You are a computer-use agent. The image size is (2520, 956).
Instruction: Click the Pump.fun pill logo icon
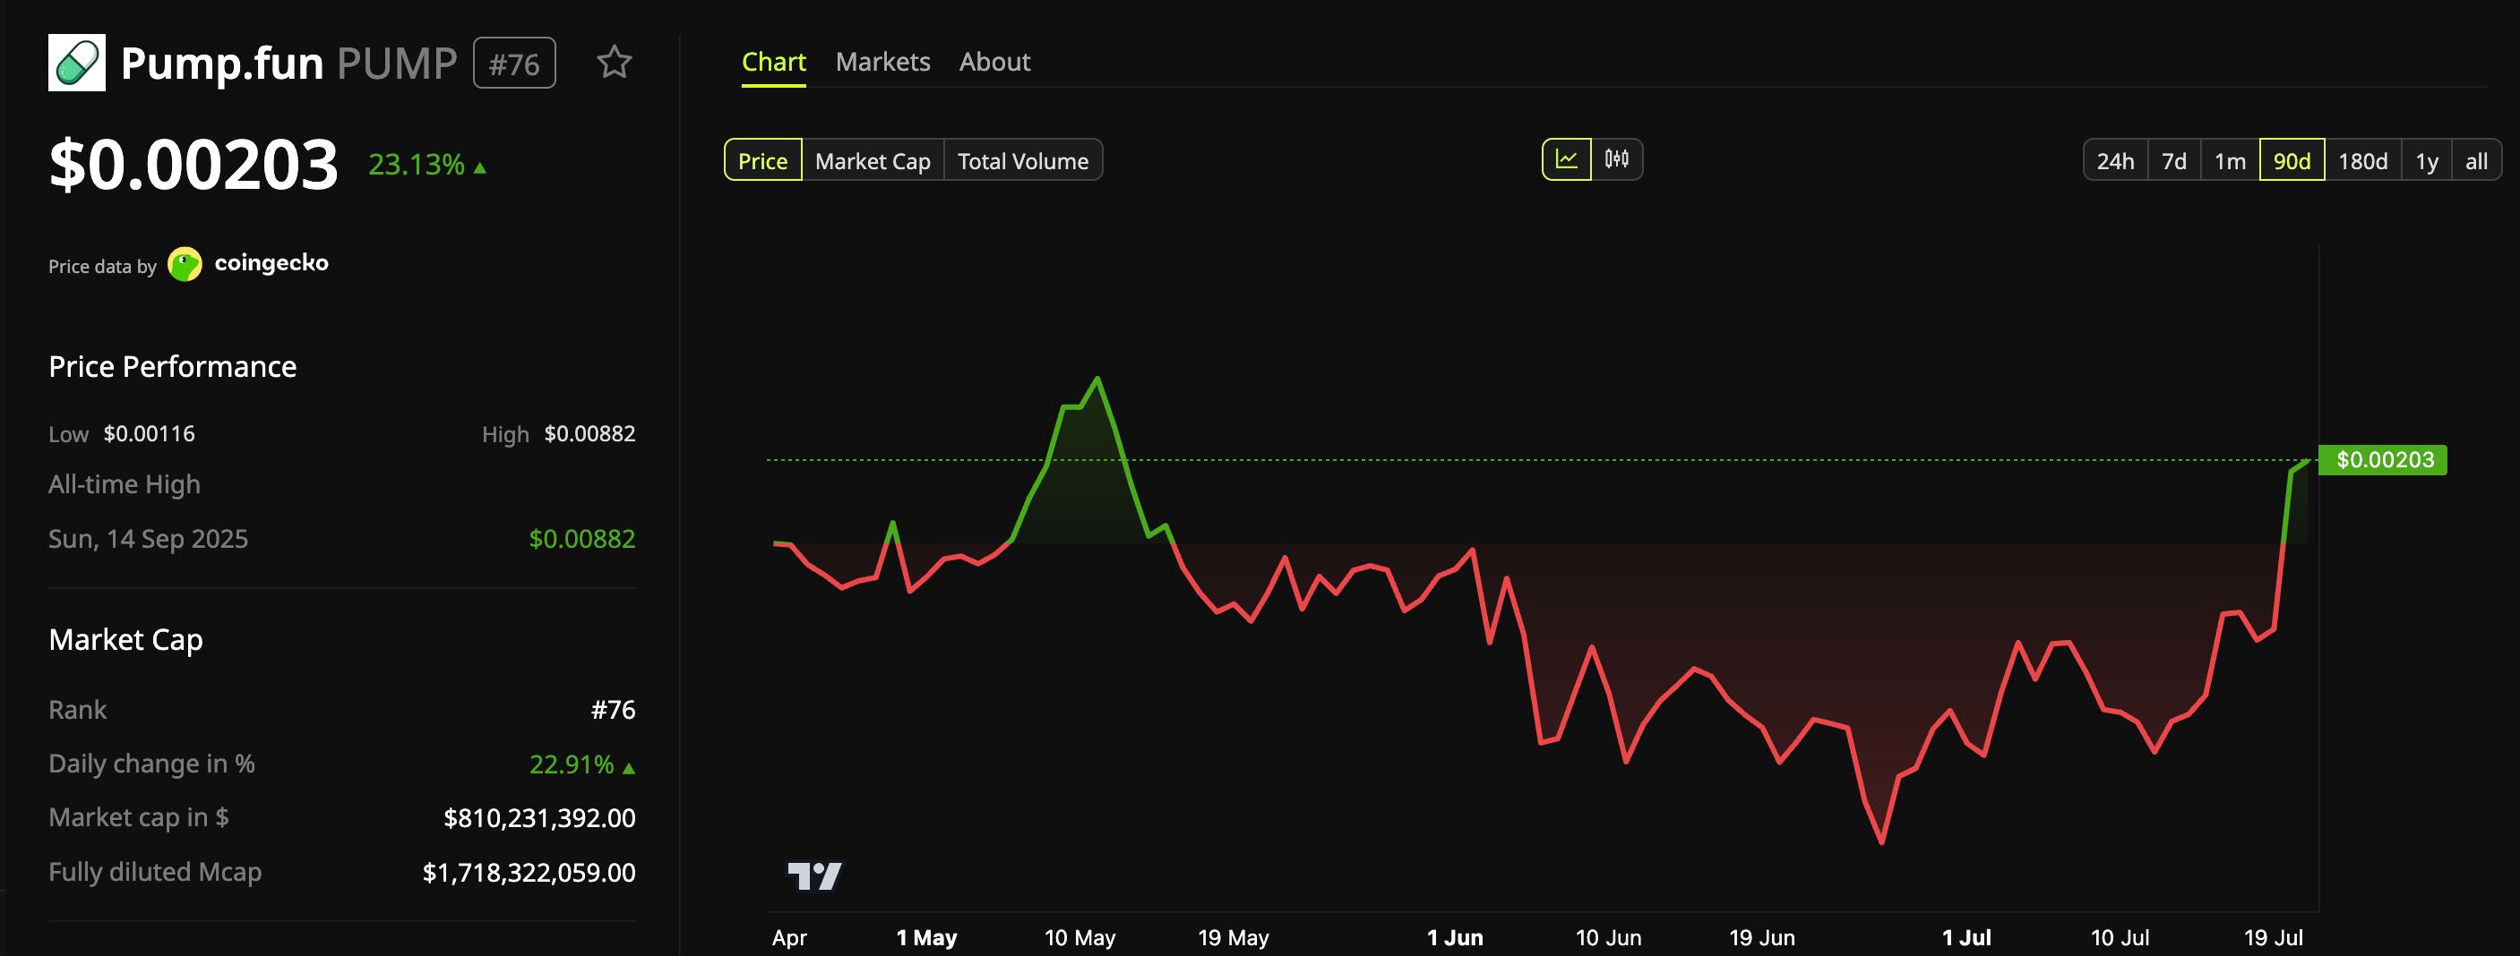tap(76, 63)
